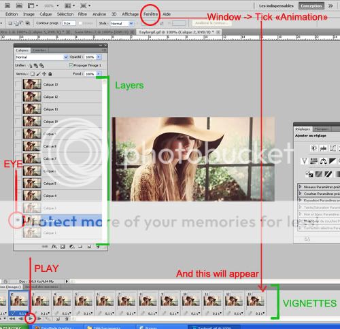This screenshot has height=329, width=340.
Task: Play the animation
Action: pyautogui.click(x=30, y=319)
